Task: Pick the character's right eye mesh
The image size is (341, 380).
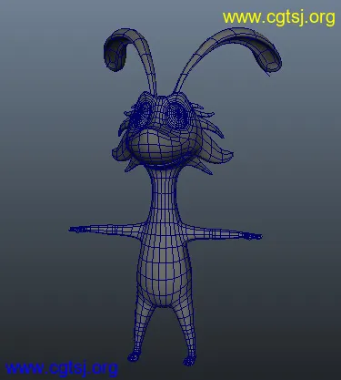Action: 178,113
